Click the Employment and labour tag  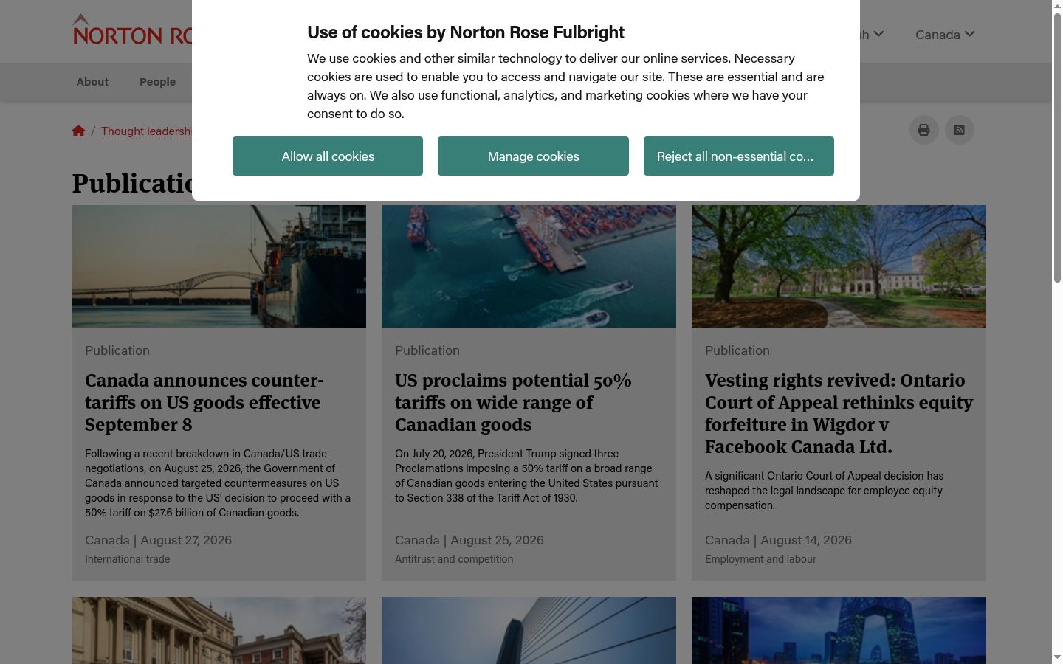(x=760, y=559)
